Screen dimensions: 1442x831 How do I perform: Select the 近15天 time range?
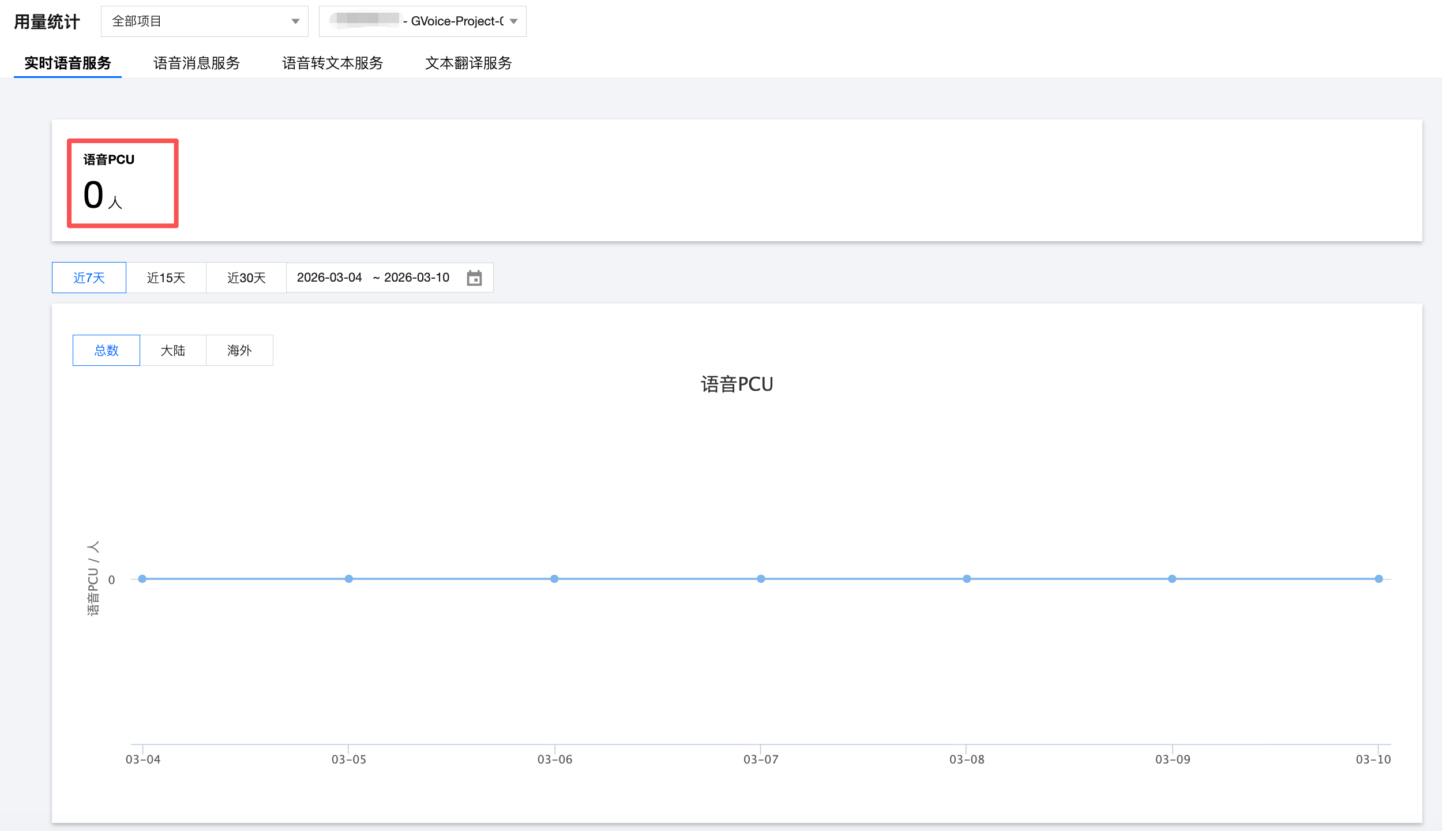tap(166, 278)
